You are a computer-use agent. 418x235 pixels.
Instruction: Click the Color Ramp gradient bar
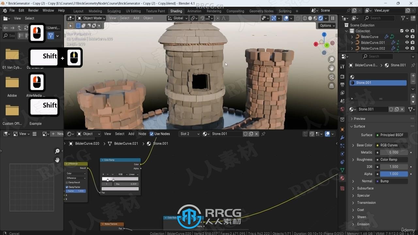click(120, 179)
